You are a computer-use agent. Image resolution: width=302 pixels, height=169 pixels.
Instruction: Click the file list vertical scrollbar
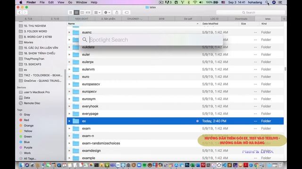coord(285,69)
